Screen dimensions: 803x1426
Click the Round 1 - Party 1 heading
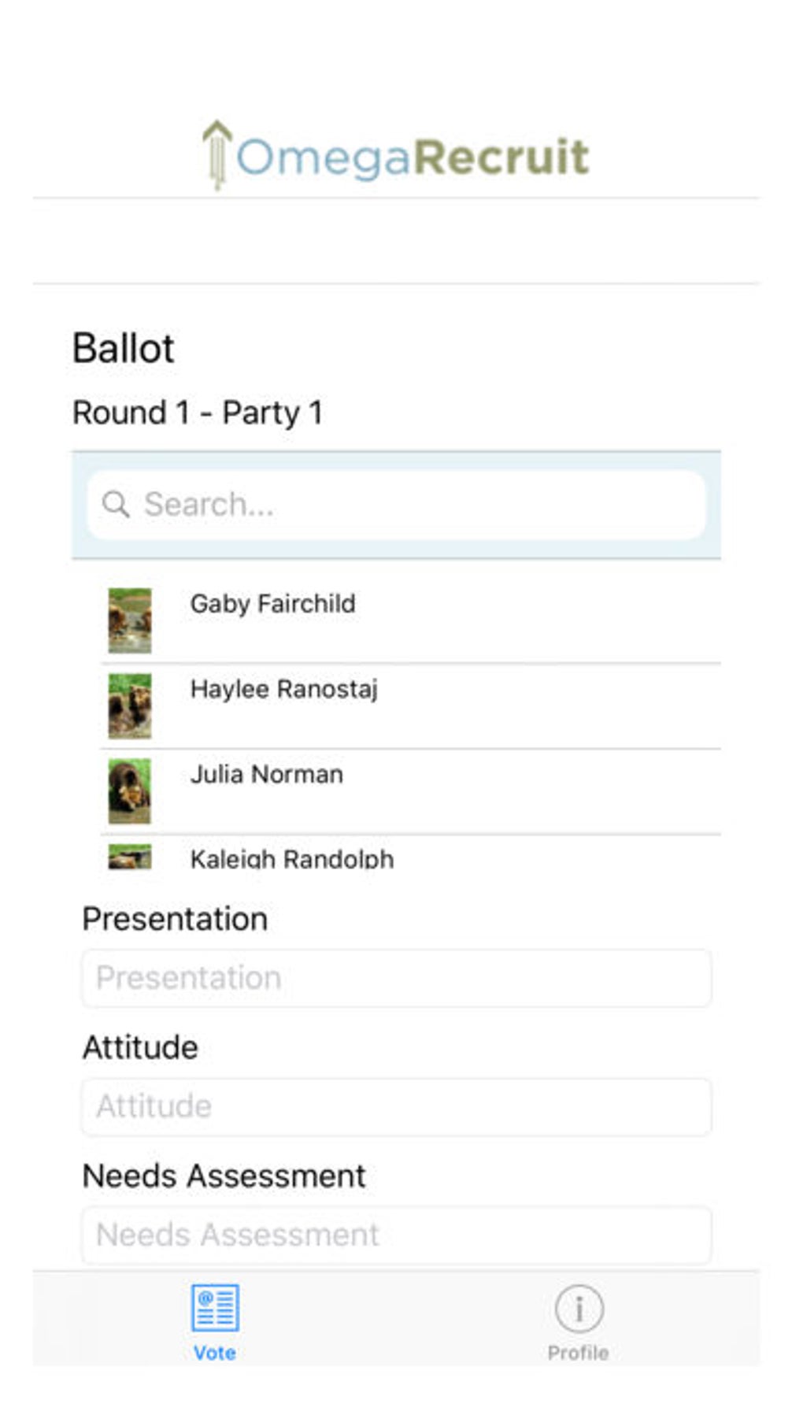(198, 413)
